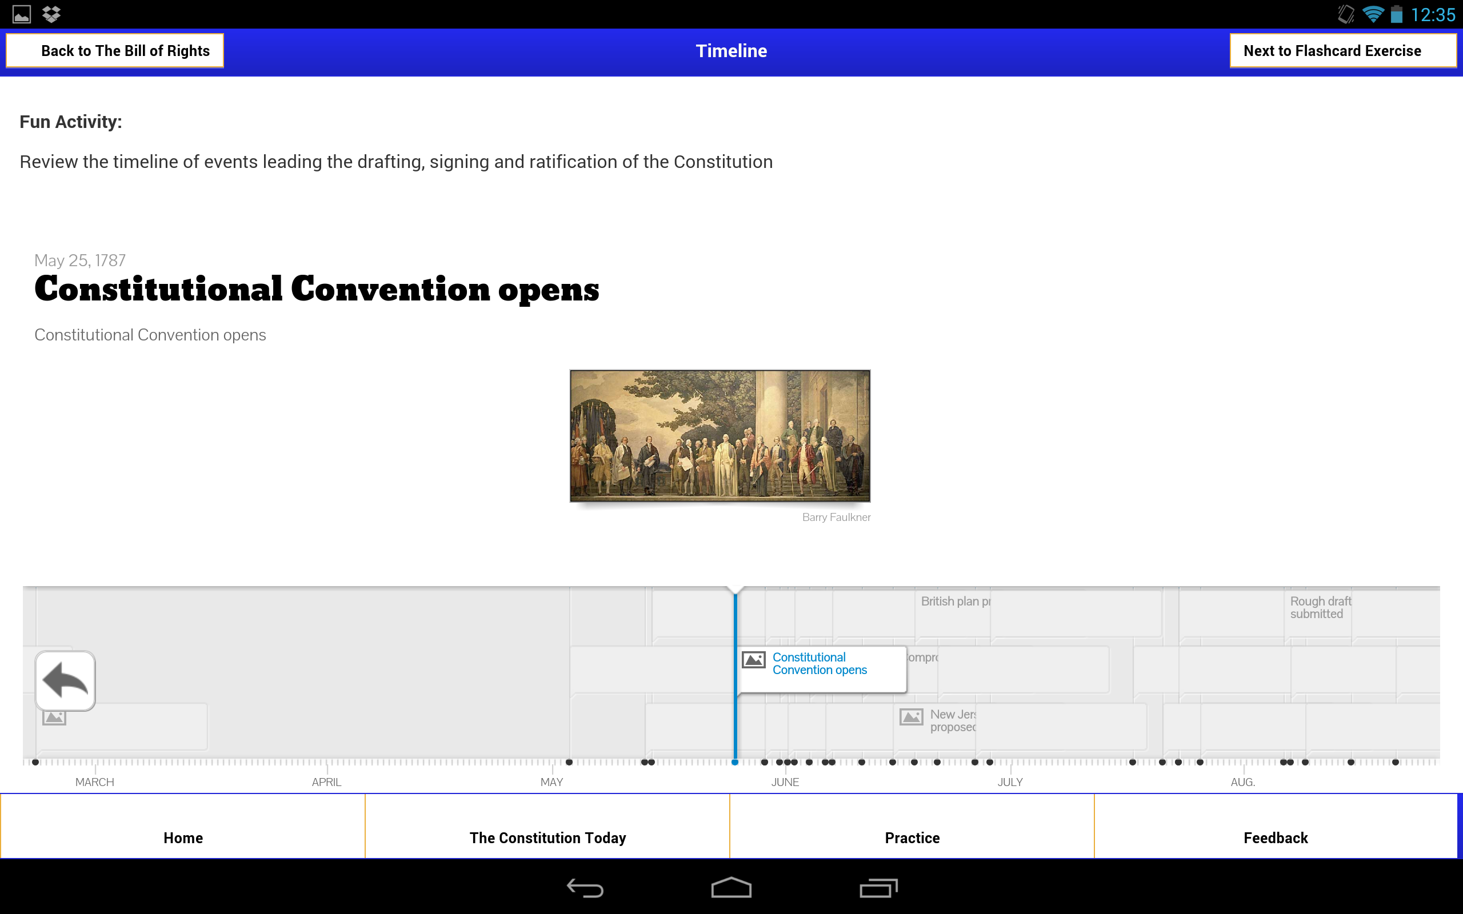Go to the Practice tab

[x=912, y=838]
